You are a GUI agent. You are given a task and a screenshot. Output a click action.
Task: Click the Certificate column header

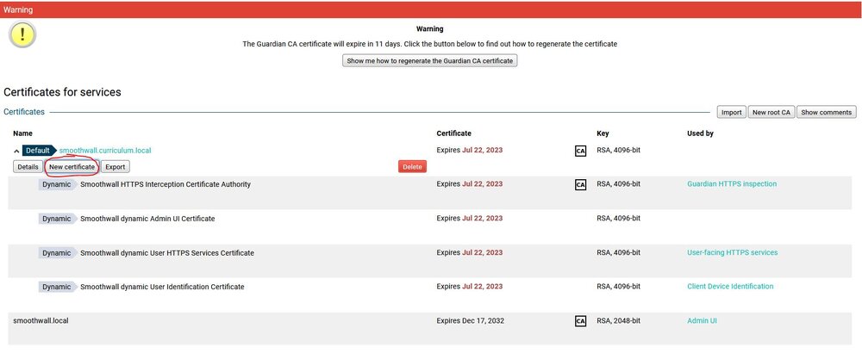coord(453,133)
